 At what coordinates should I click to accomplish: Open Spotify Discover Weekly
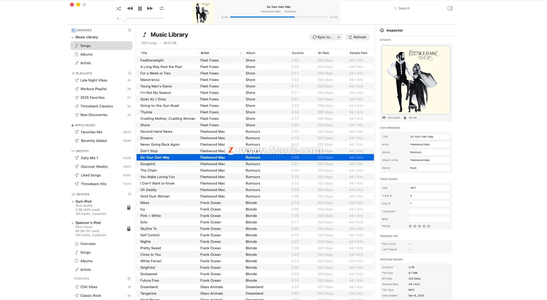click(x=101, y=167)
